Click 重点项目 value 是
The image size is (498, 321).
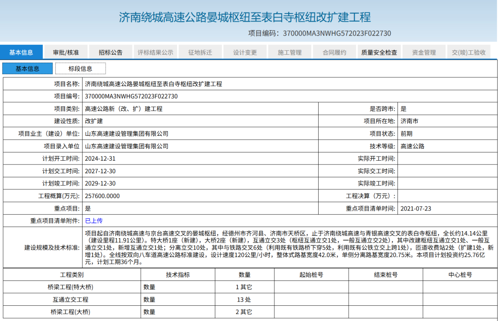[88, 208]
